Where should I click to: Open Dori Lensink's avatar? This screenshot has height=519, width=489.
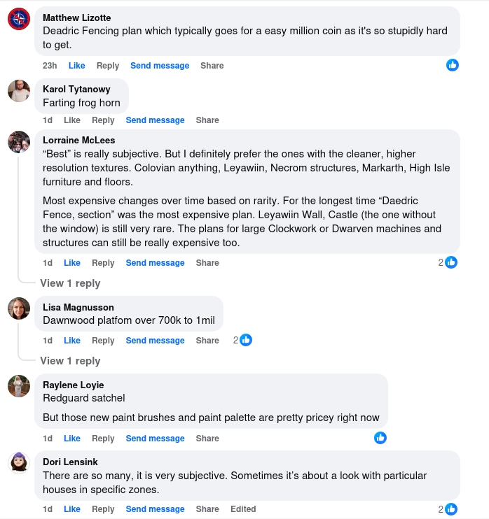18,463
